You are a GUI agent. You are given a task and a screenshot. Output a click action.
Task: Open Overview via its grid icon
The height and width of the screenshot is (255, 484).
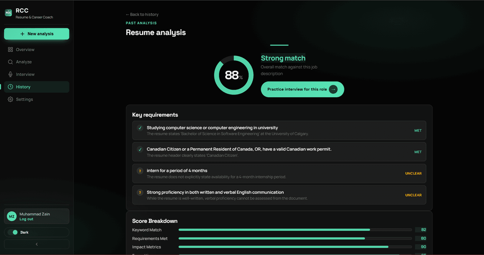coord(10,49)
